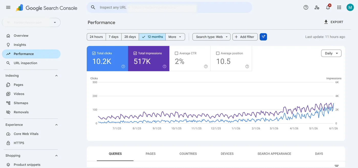358x168 pixels.
Task: Click the Performance trend icon
Action: (8, 54)
